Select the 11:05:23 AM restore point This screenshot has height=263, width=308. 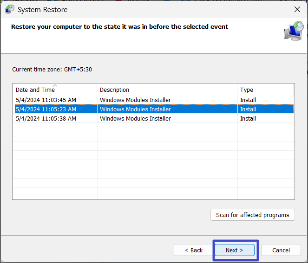(x=46, y=109)
